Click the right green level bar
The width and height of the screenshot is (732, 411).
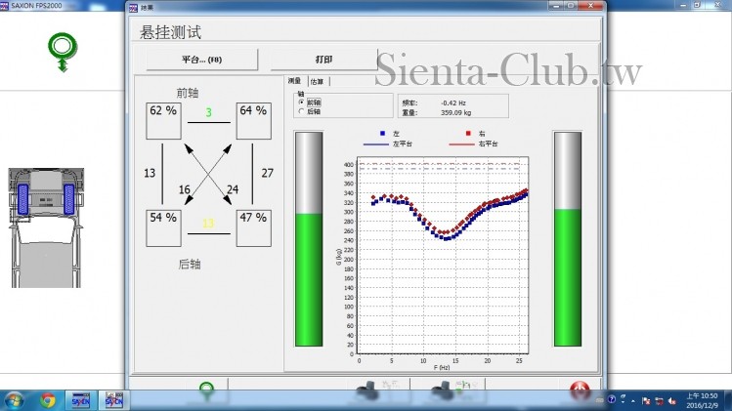(x=568, y=239)
